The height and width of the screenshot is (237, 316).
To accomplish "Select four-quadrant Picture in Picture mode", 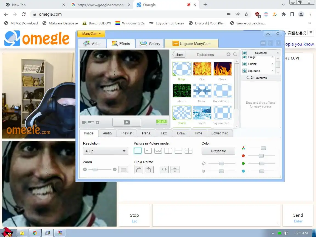I will pos(189,151).
